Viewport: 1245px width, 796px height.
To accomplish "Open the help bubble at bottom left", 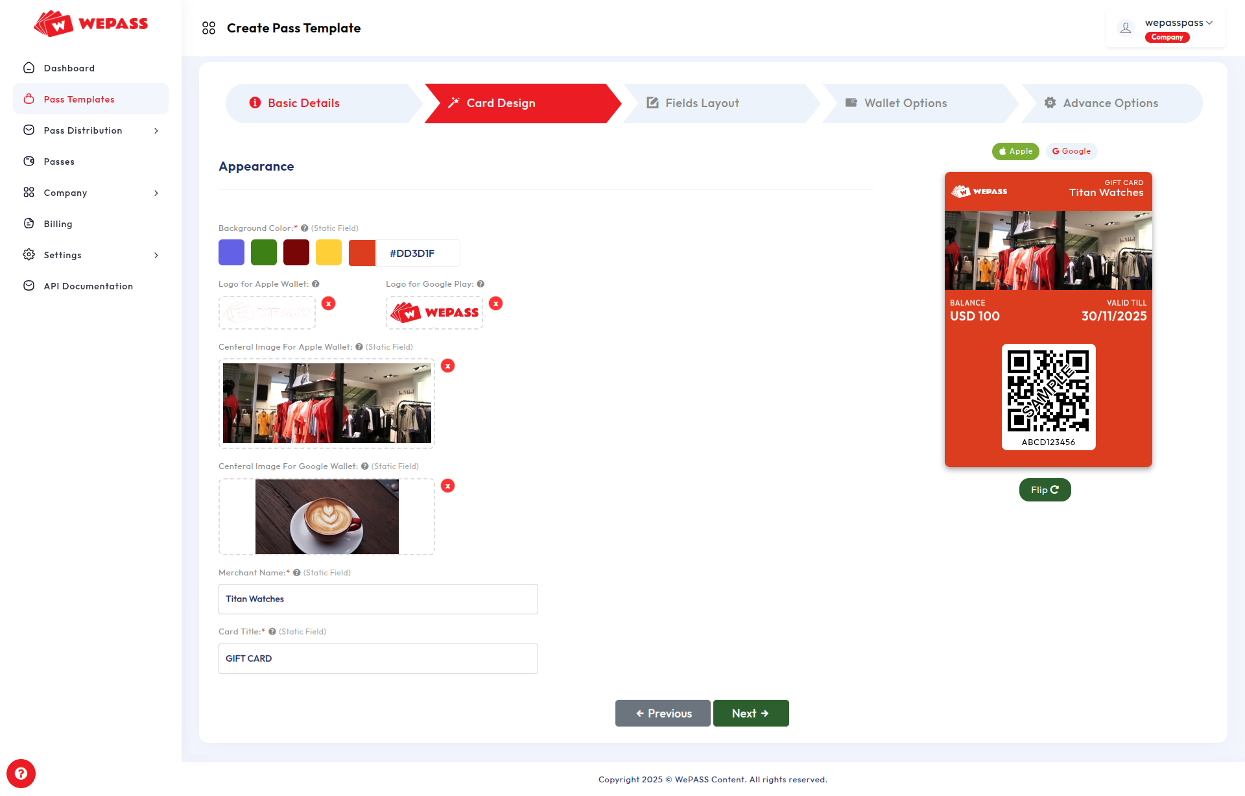I will 21,773.
